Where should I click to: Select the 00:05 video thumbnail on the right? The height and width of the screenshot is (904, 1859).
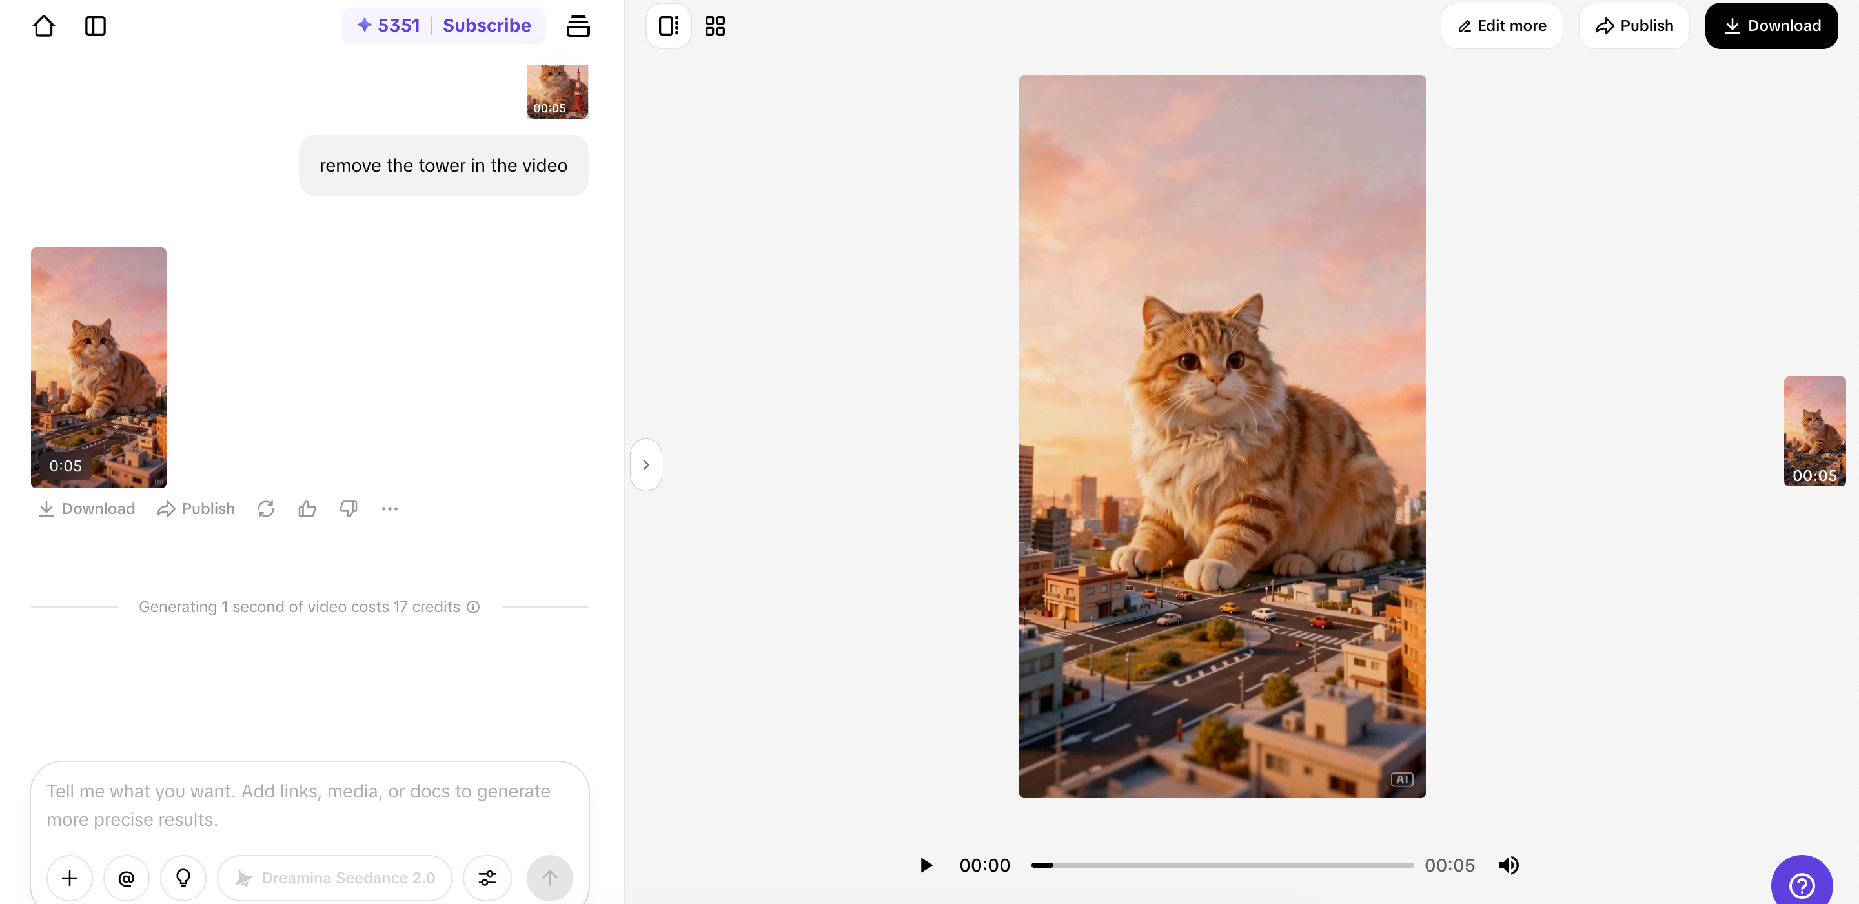click(x=1814, y=432)
